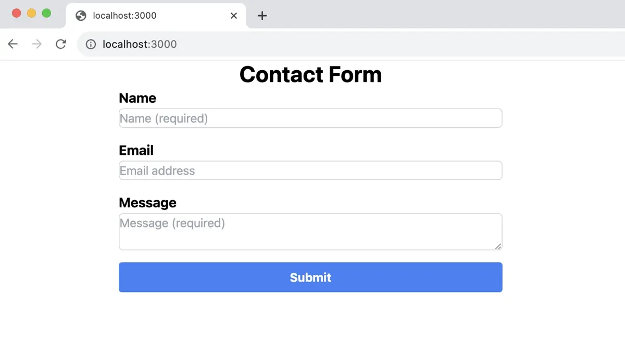The image size is (625, 346).
Task: Click the back navigation arrow
Action: 12,44
